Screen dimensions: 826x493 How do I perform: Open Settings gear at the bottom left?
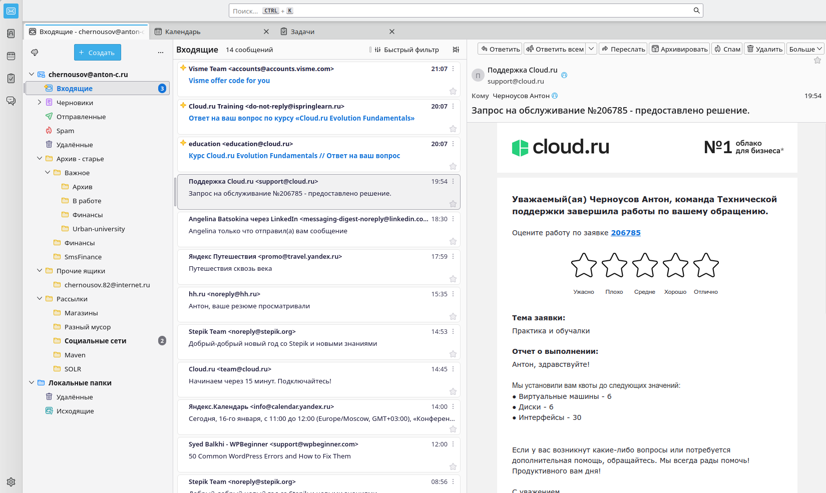click(x=11, y=482)
